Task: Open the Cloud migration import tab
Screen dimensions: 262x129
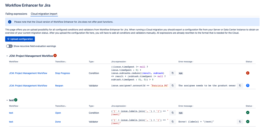Action: [44, 14]
